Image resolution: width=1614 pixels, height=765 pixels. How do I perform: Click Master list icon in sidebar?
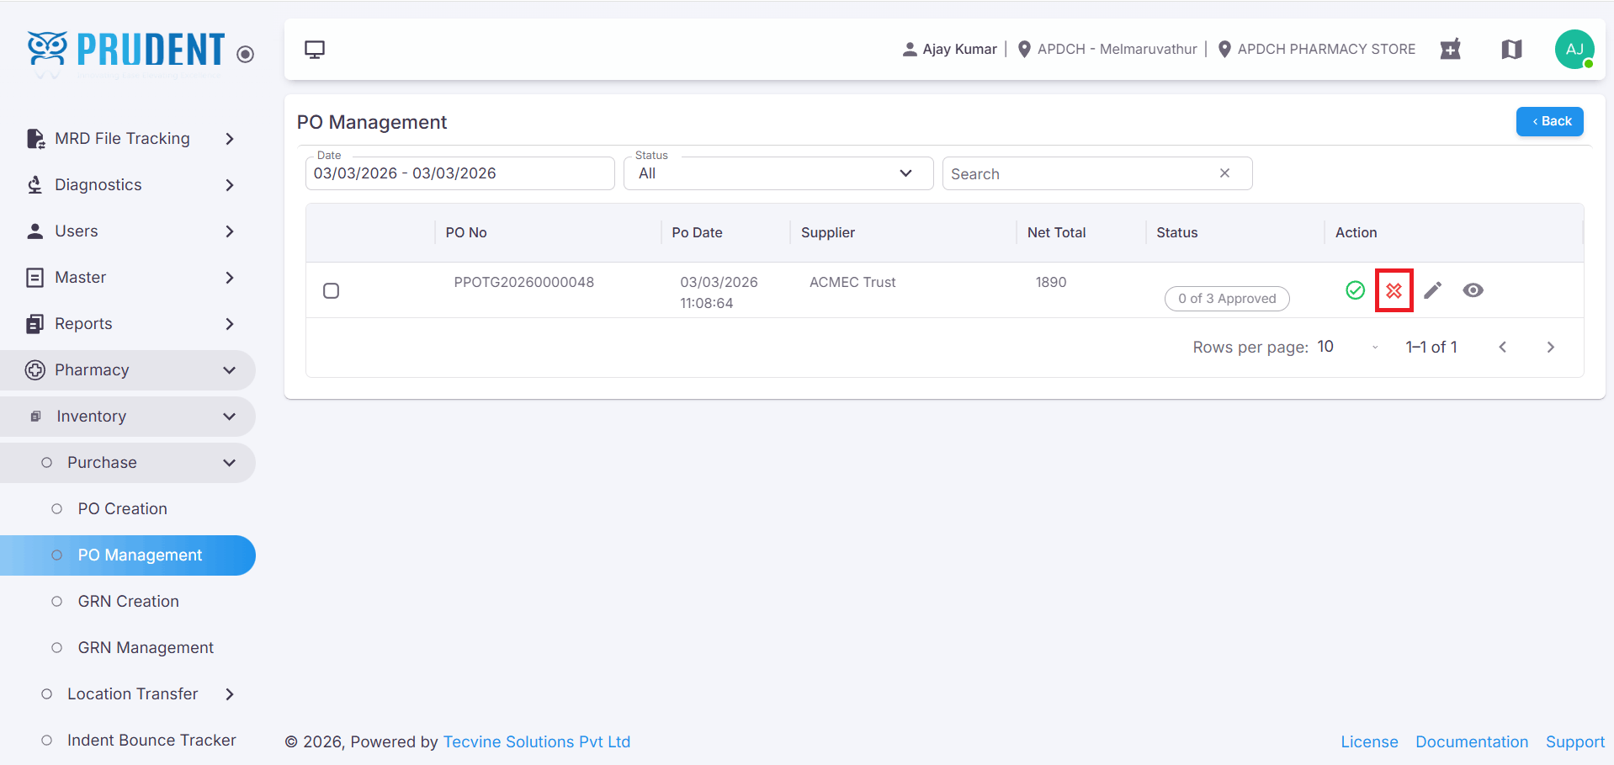35,278
